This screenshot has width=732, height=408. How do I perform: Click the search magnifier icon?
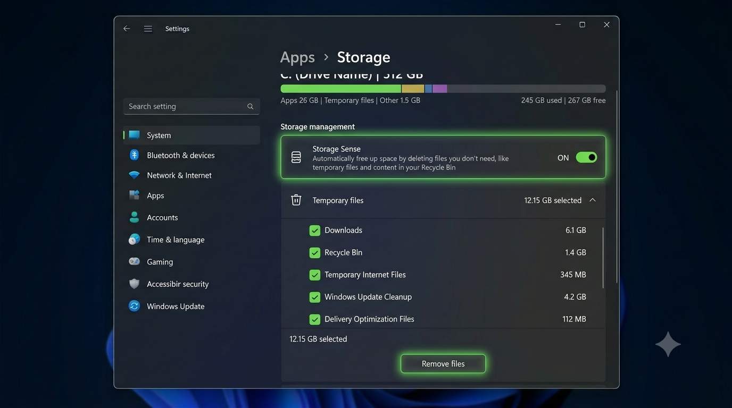pos(250,106)
